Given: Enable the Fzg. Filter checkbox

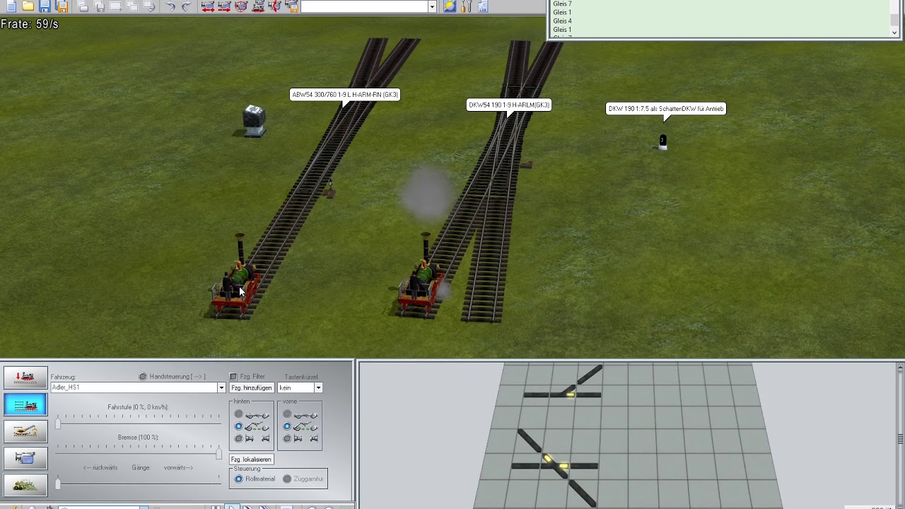Looking at the screenshot, I should (x=234, y=377).
